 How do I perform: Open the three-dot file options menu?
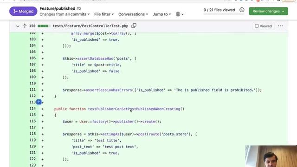tap(280, 26)
